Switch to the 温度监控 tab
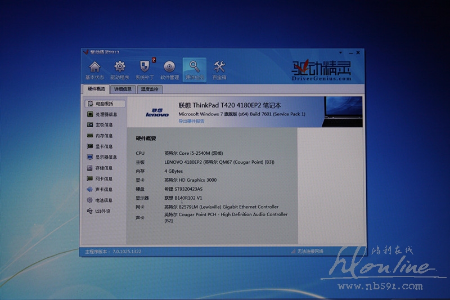 point(149,89)
